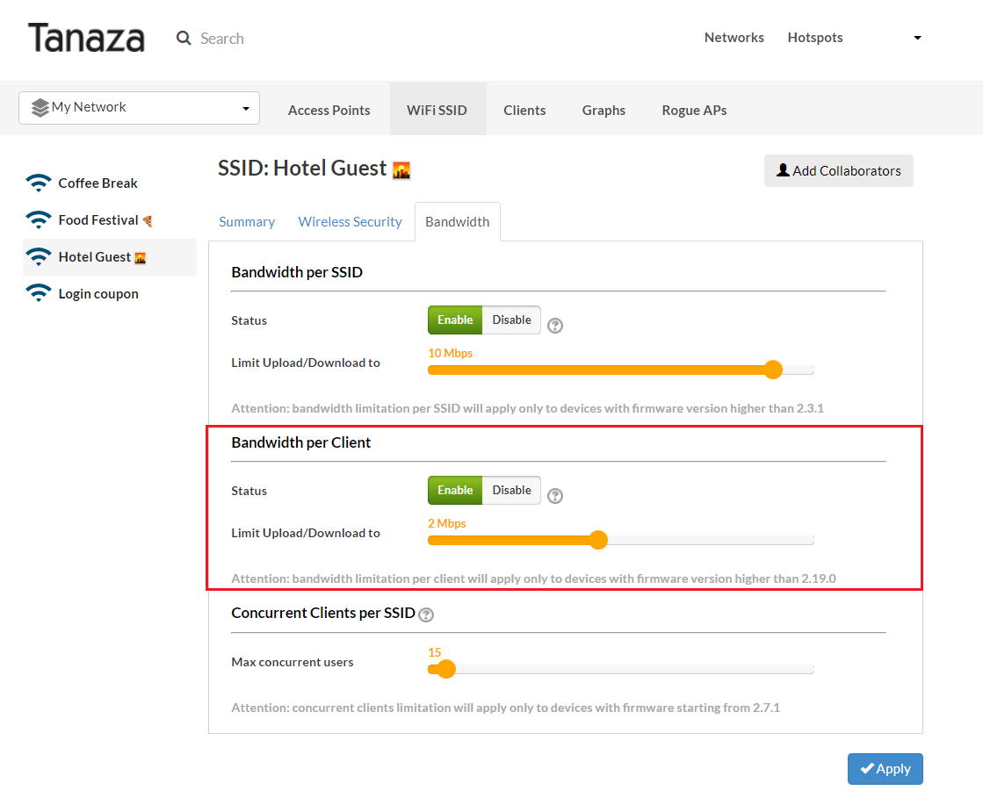983x812 pixels.
Task: Click the Login coupon wifi icon
Action: [x=39, y=293]
